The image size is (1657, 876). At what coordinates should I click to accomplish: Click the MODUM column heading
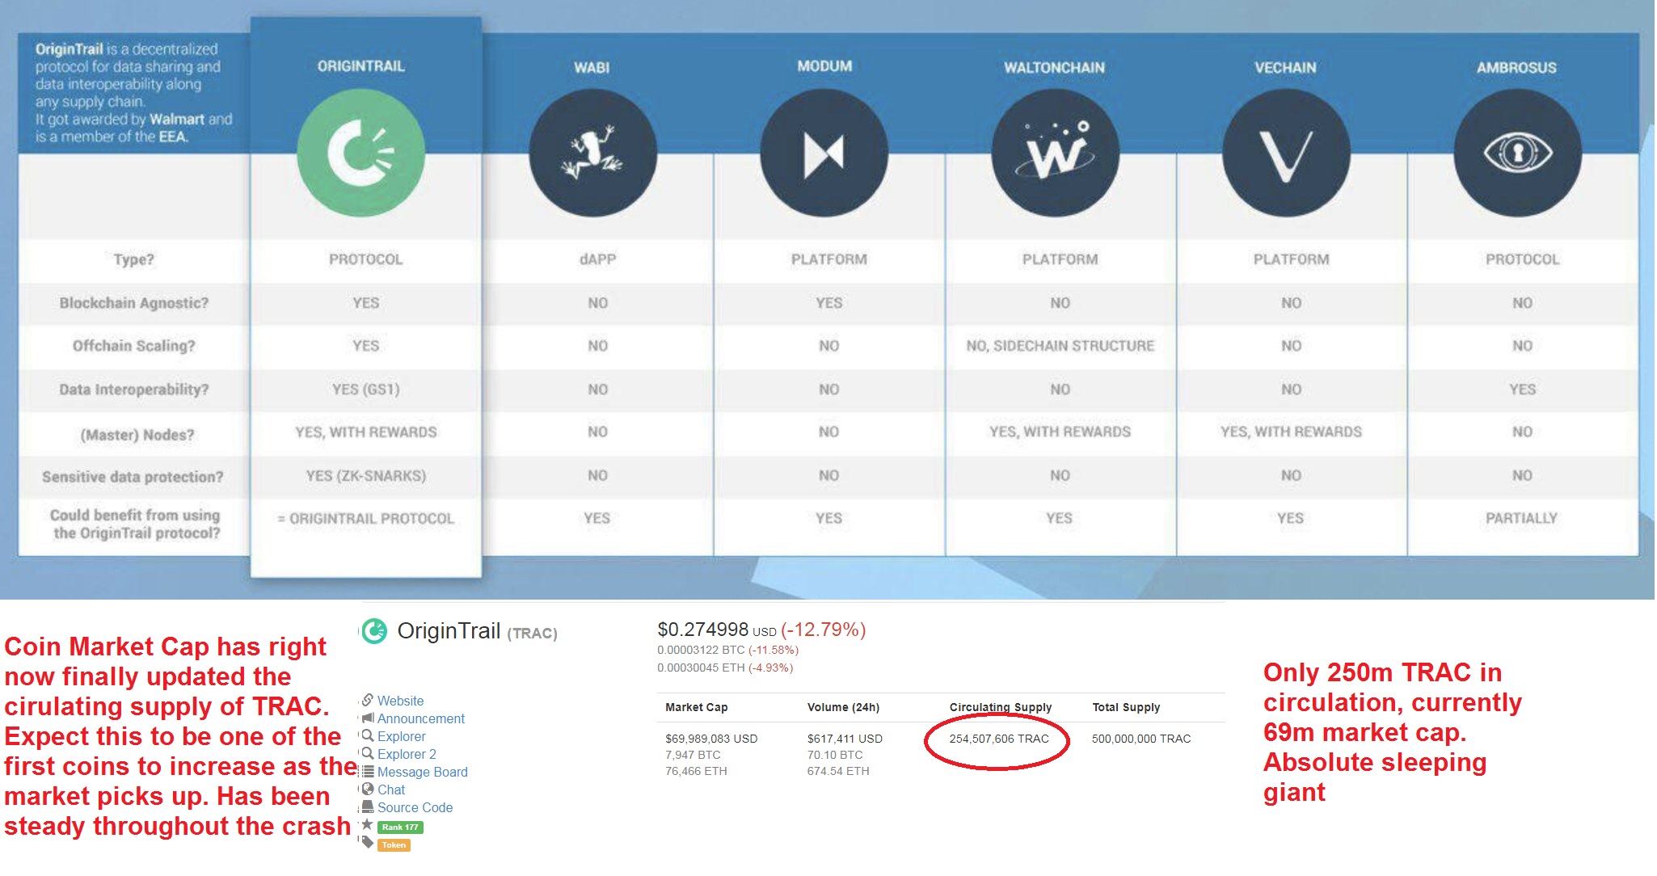tap(824, 66)
